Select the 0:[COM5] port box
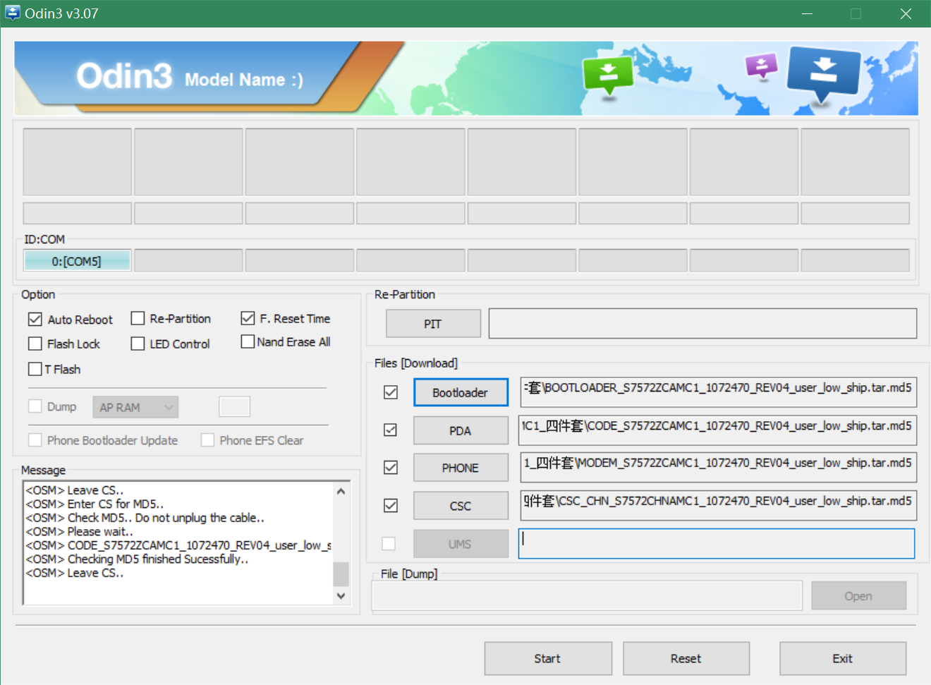 (77, 261)
